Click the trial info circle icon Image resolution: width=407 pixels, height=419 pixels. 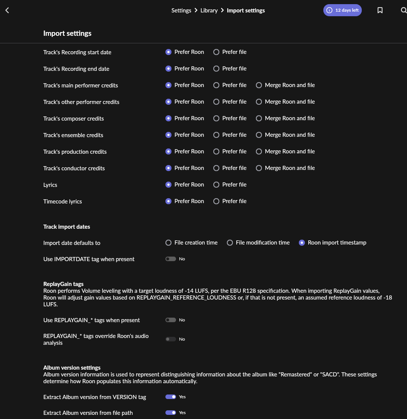(329, 11)
